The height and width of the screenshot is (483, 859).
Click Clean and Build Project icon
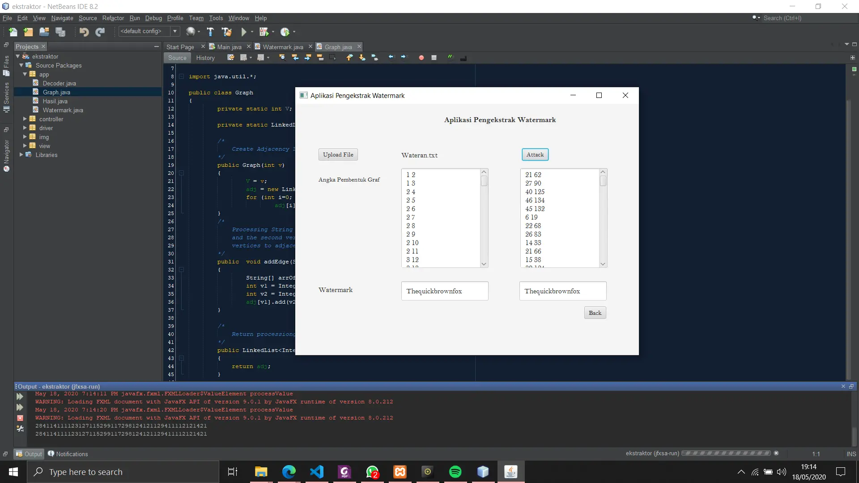click(227, 32)
